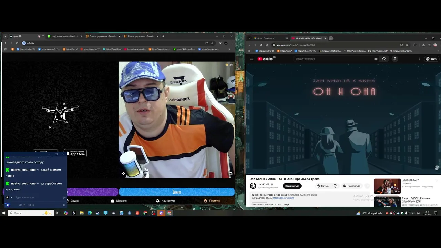Switch to first Панель управления Donation tab
441x248 pixels.
[x=103, y=37]
